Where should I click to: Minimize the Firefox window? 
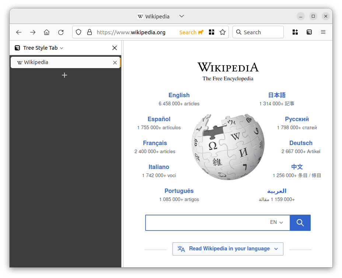point(301,16)
